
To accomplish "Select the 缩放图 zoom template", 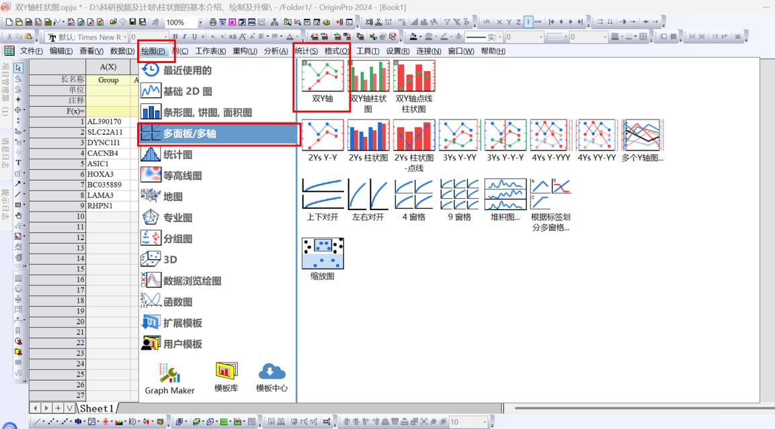I will [x=322, y=259].
